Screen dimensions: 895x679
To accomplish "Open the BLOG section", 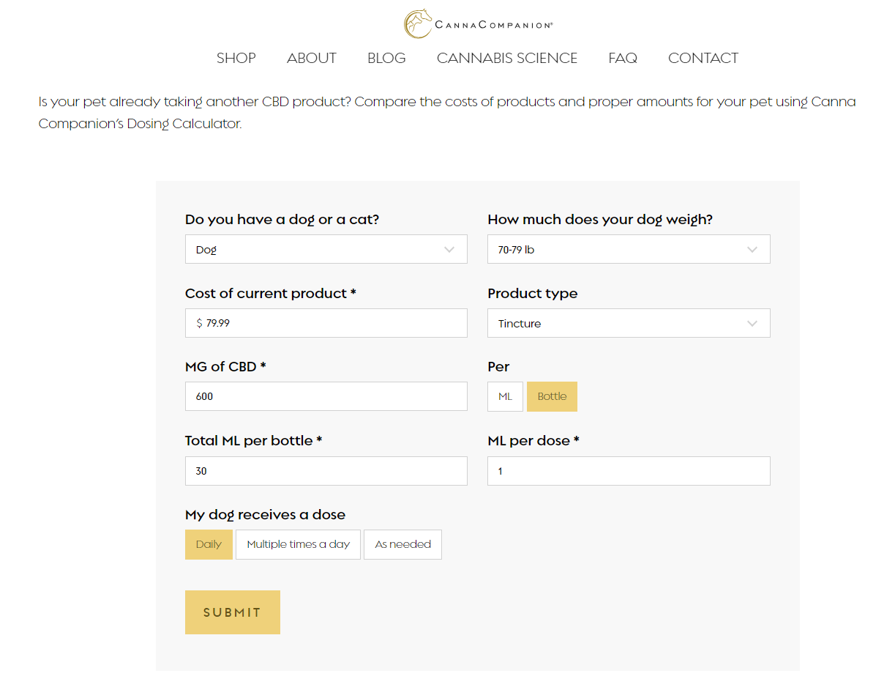I will click(386, 58).
